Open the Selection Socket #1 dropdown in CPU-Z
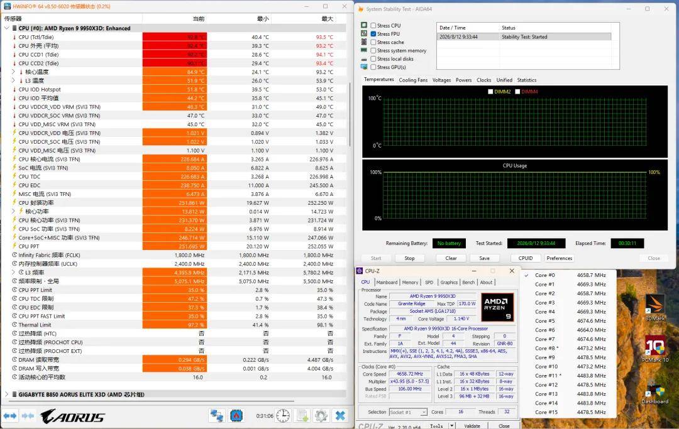The image size is (679, 429). (x=409, y=412)
